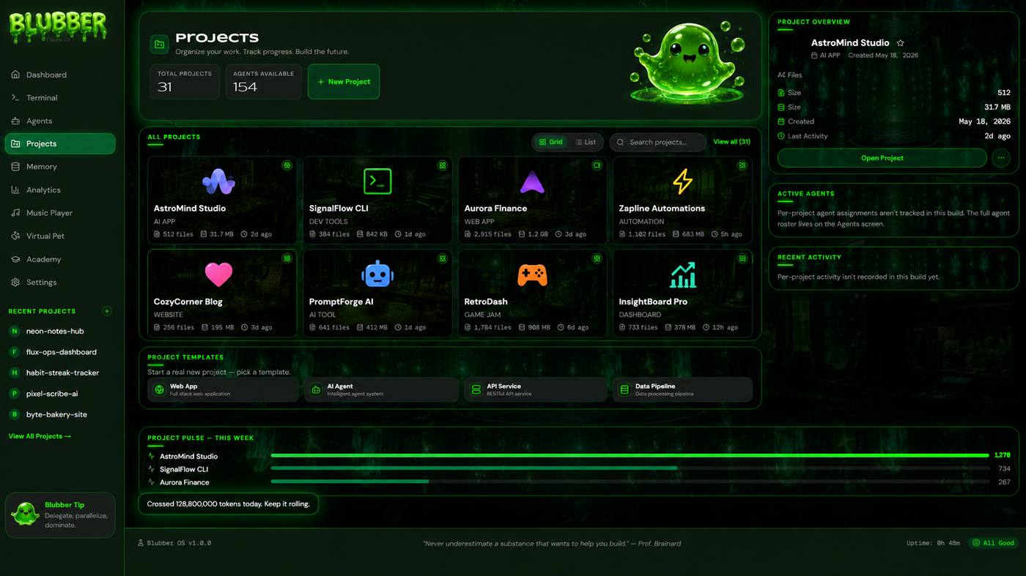Click the RetroDash game controller icon
1026x576 pixels.
[x=532, y=275]
